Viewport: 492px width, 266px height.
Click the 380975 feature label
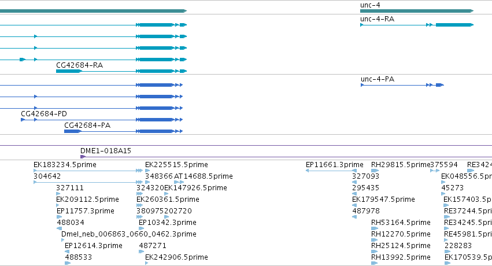(x=150, y=211)
